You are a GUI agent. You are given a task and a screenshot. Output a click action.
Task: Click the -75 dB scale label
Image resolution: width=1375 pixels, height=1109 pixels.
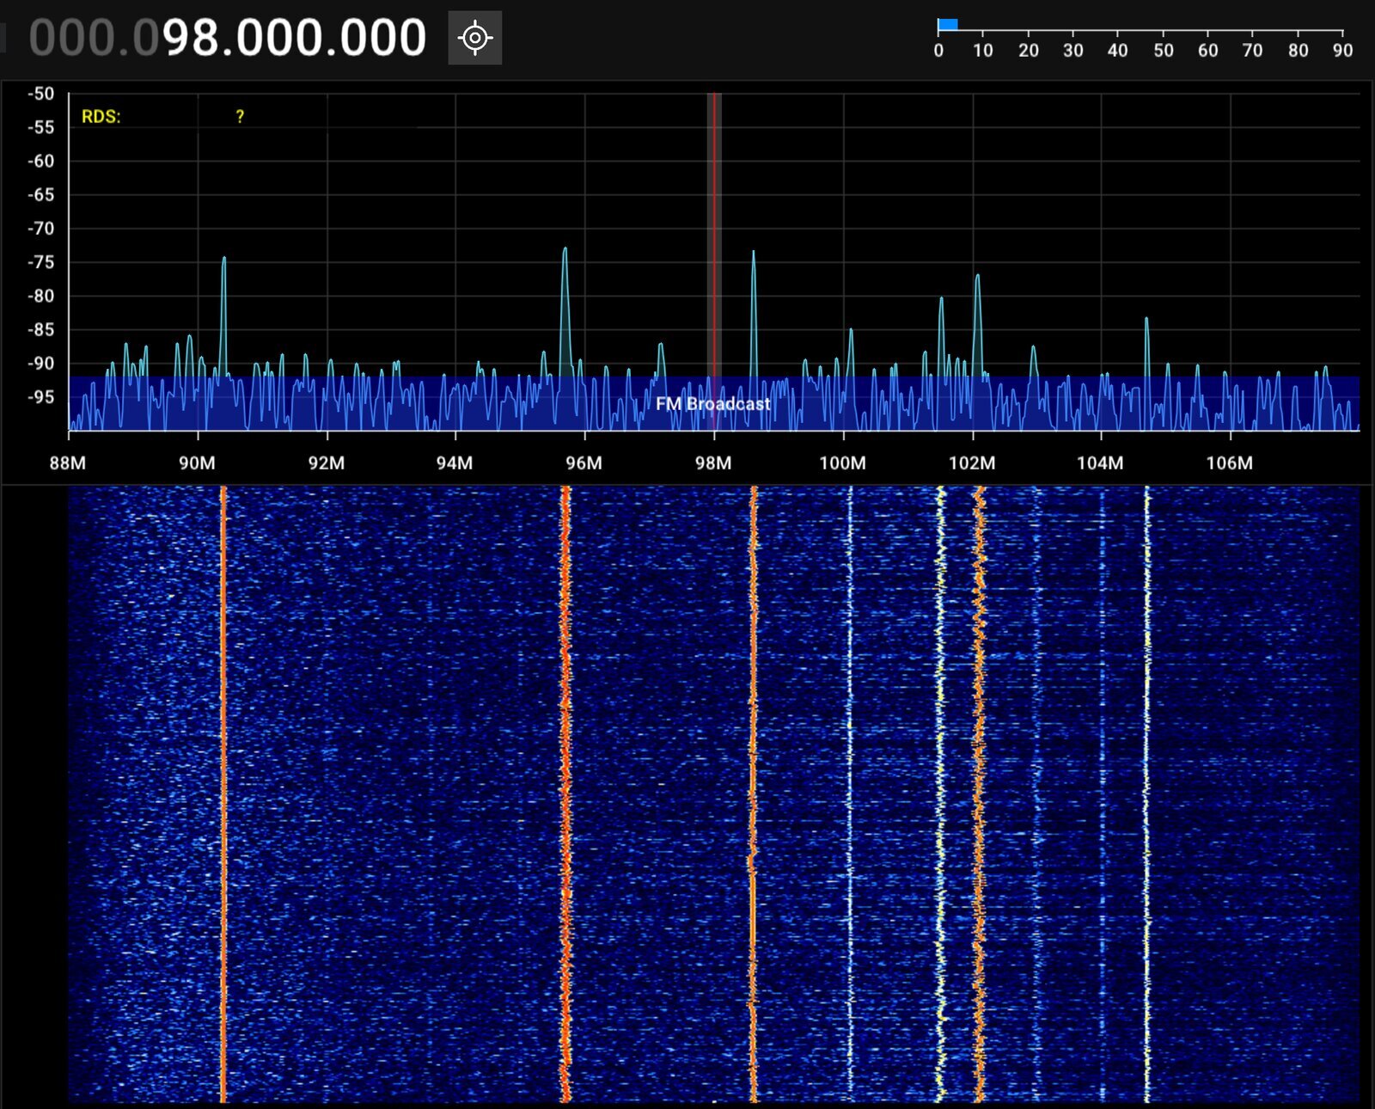[40, 262]
